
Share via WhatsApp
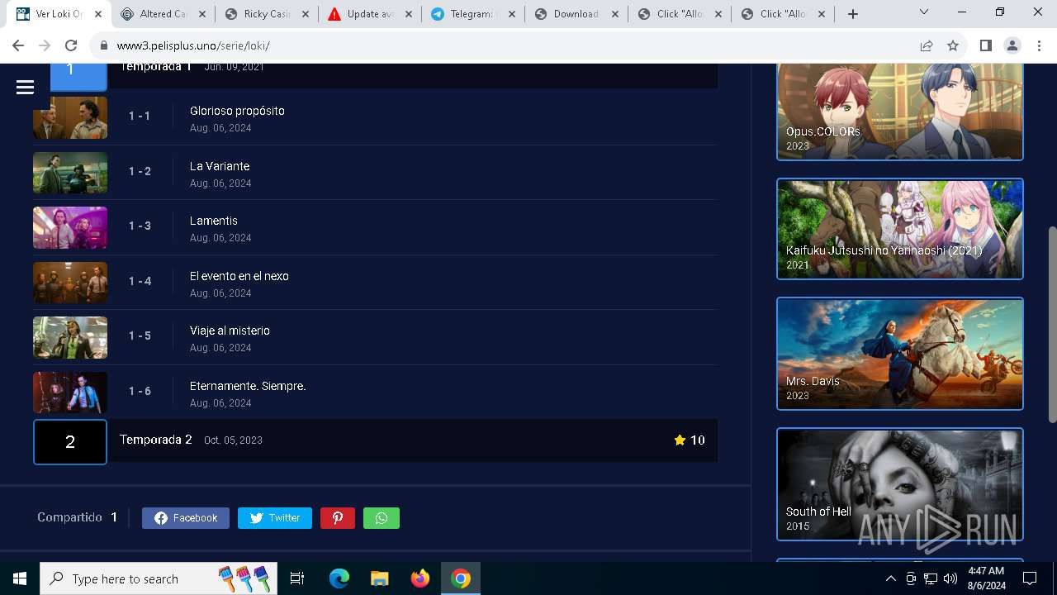(382, 518)
